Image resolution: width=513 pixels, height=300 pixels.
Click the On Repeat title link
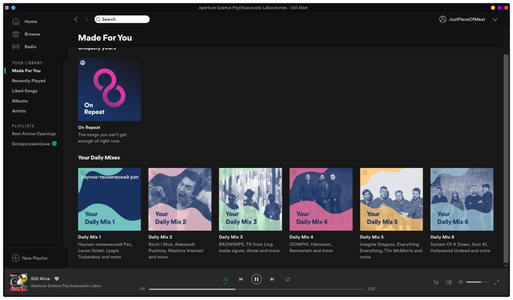point(89,127)
